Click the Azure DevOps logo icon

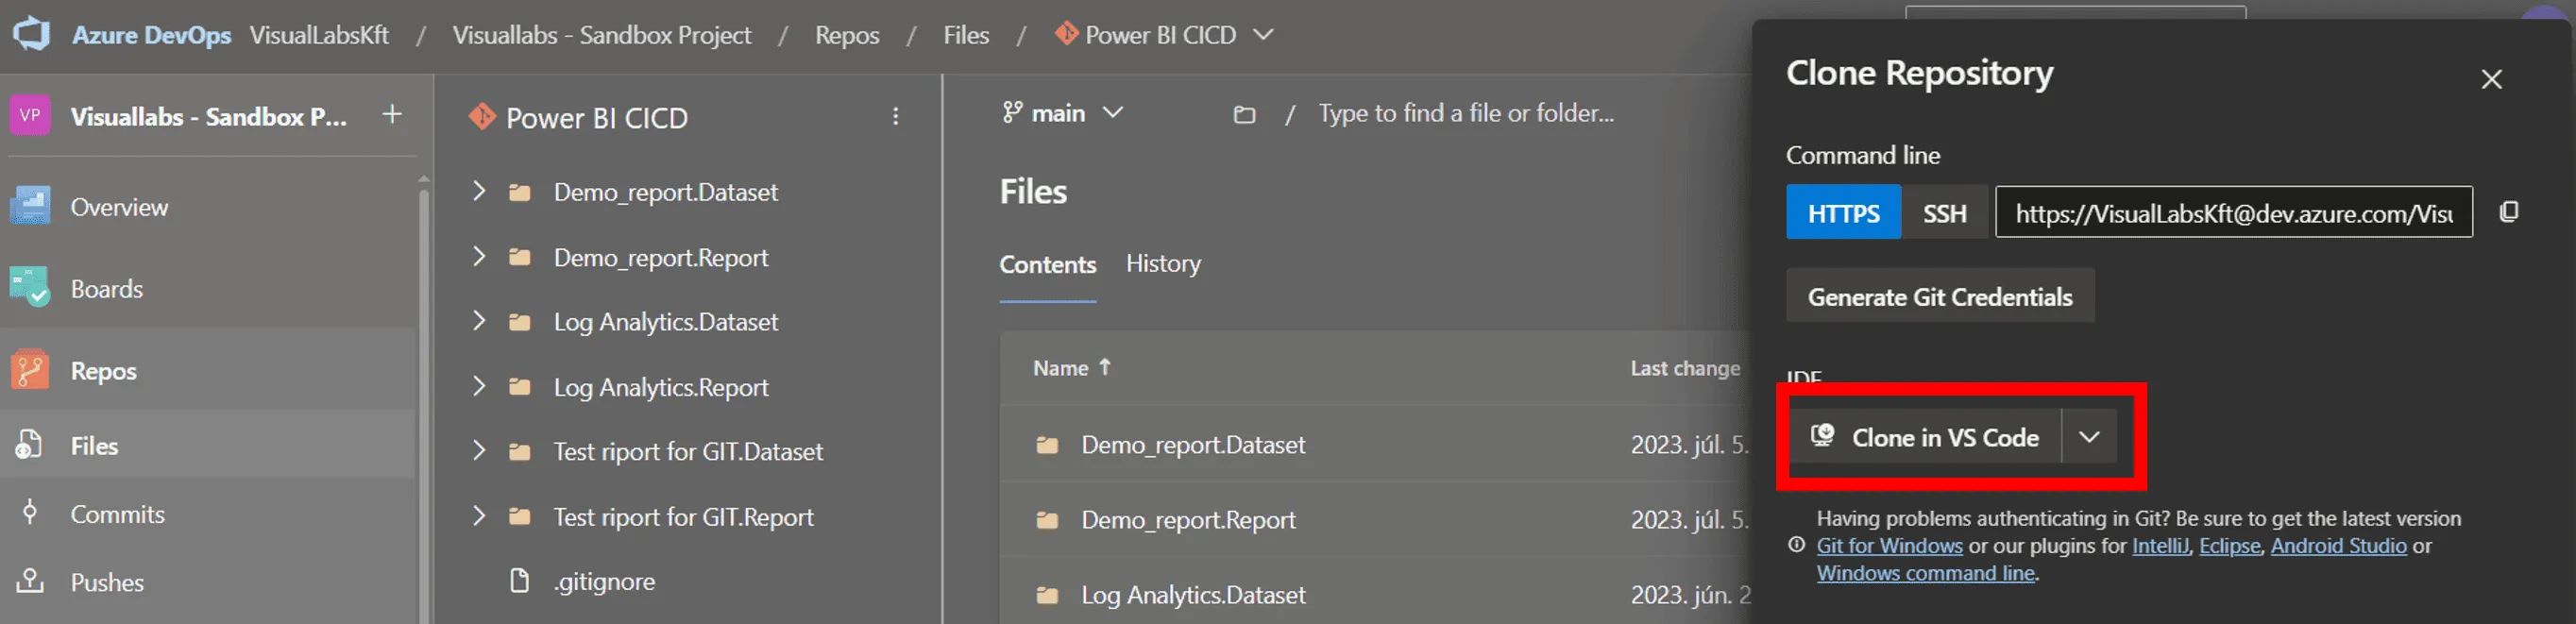(31, 35)
